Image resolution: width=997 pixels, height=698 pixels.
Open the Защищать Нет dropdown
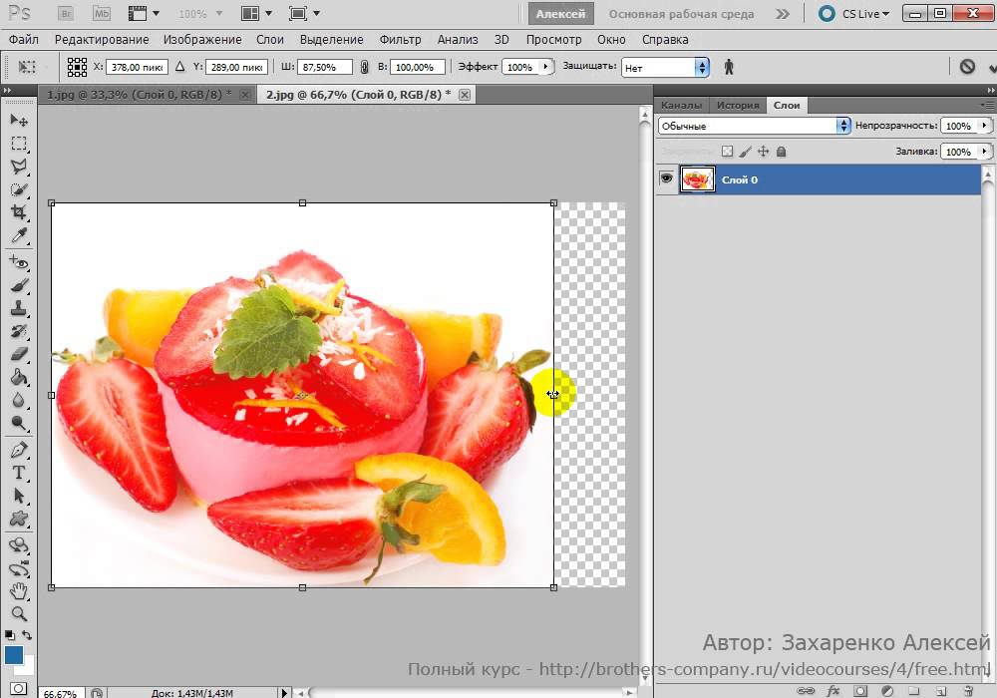tap(665, 68)
